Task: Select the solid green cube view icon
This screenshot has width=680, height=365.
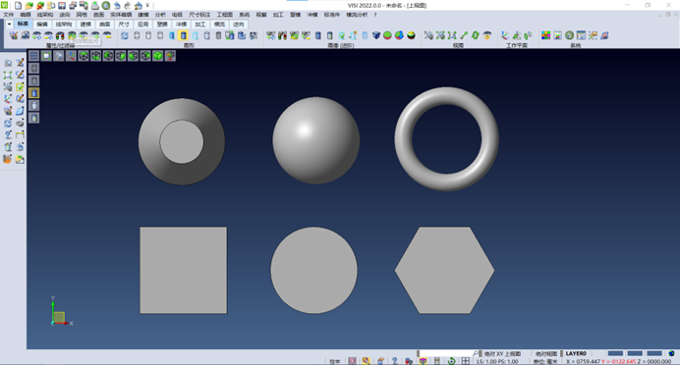Action: coord(158,56)
